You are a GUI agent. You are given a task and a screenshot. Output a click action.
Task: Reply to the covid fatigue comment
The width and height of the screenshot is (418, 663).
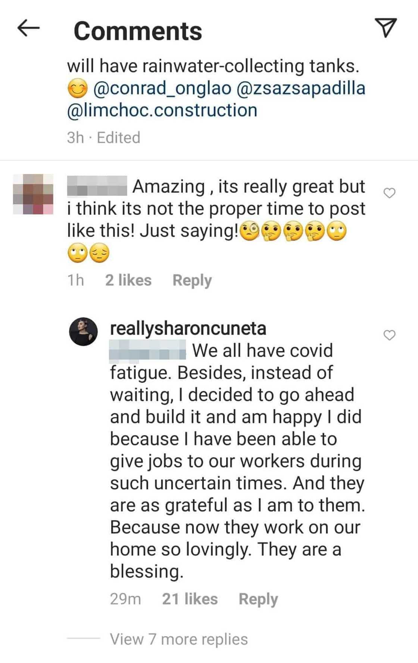tap(258, 599)
